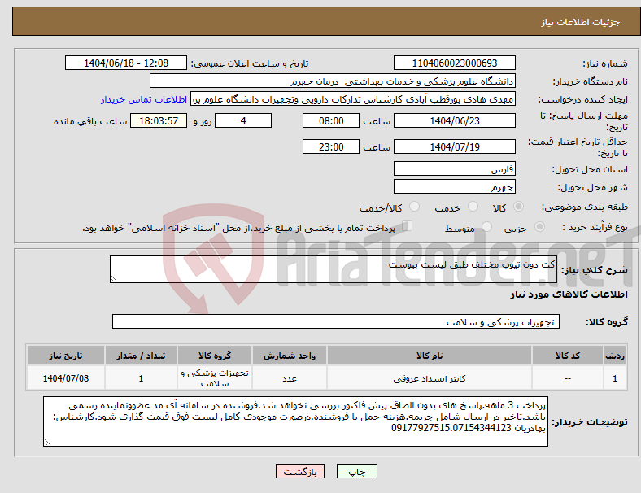
Task: Click the deadline time field 08:00
Action: [x=331, y=120]
